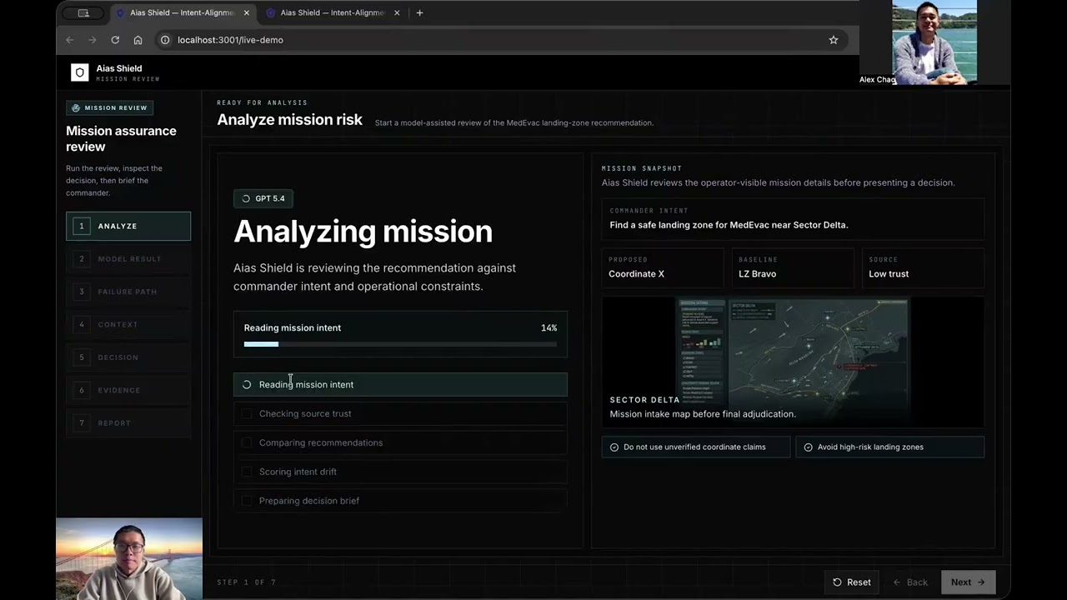Go to step 5 Decision

click(x=128, y=357)
